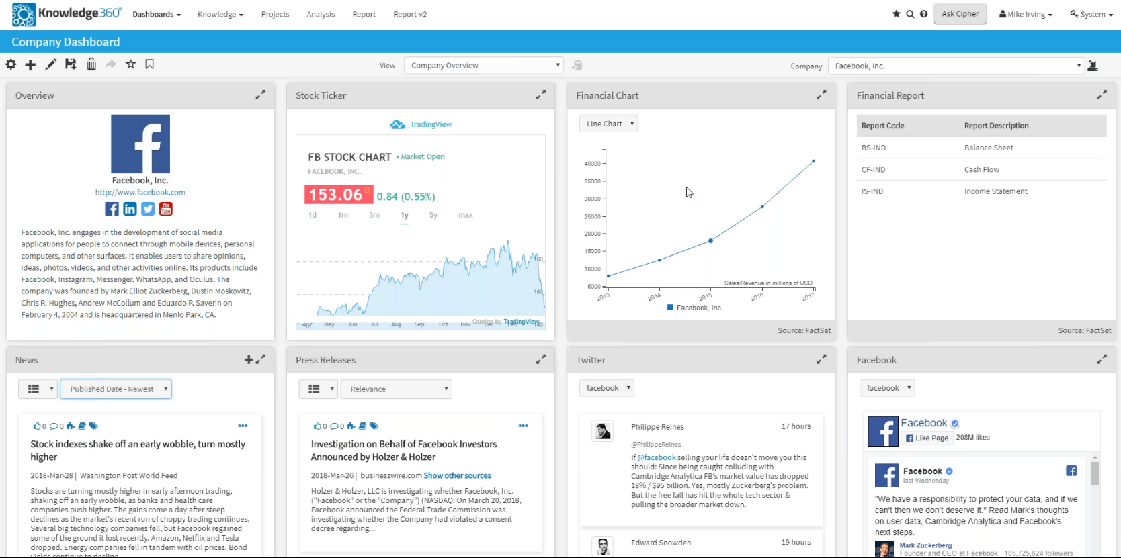Viewport: 1121px width, 558px height.
Task: Open News list view layout dropdown
Action: pos(38,389)
